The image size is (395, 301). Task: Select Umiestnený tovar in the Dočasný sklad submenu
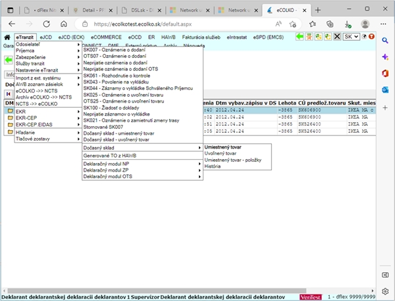tap(223, 147)
